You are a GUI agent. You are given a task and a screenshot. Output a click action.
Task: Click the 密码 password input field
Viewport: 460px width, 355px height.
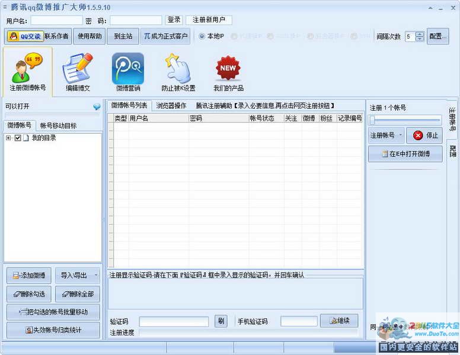[x=136, y=20]
